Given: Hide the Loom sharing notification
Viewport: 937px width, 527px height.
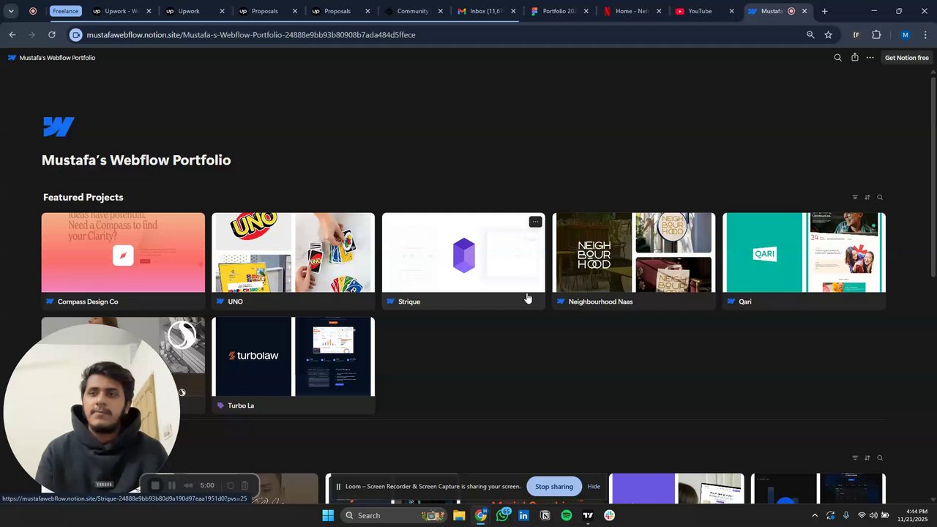Looking at the screenshot, I should (x=594, y=487).
